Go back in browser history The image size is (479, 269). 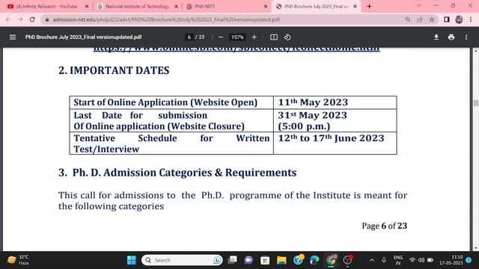point(8,19)
